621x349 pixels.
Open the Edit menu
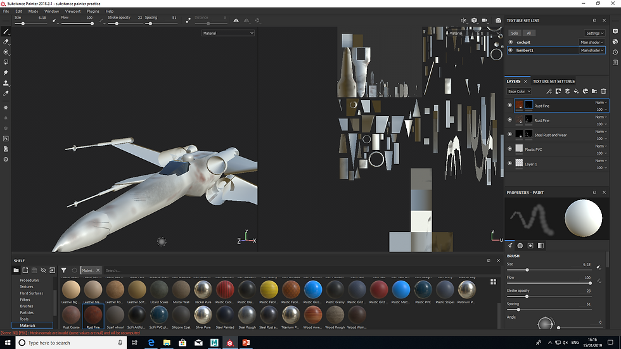18,11
